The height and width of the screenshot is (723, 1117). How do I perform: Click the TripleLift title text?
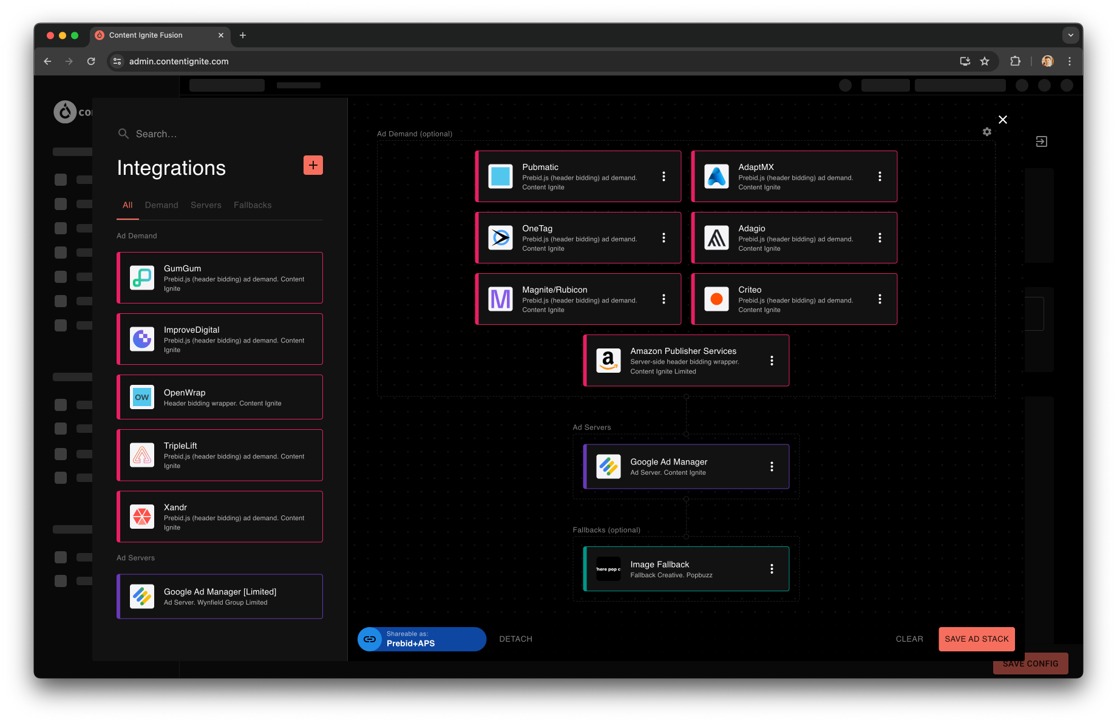(180, 446)
